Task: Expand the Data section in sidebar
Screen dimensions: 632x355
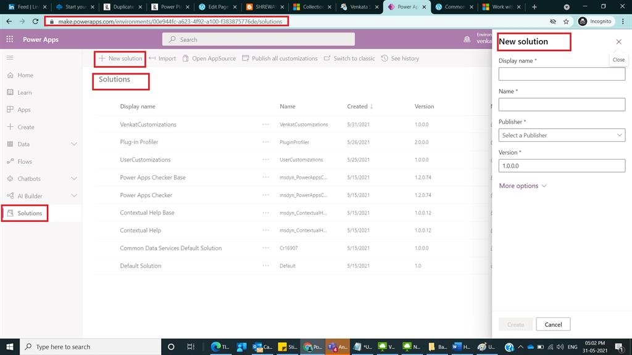Action: (x=73, y=144)
